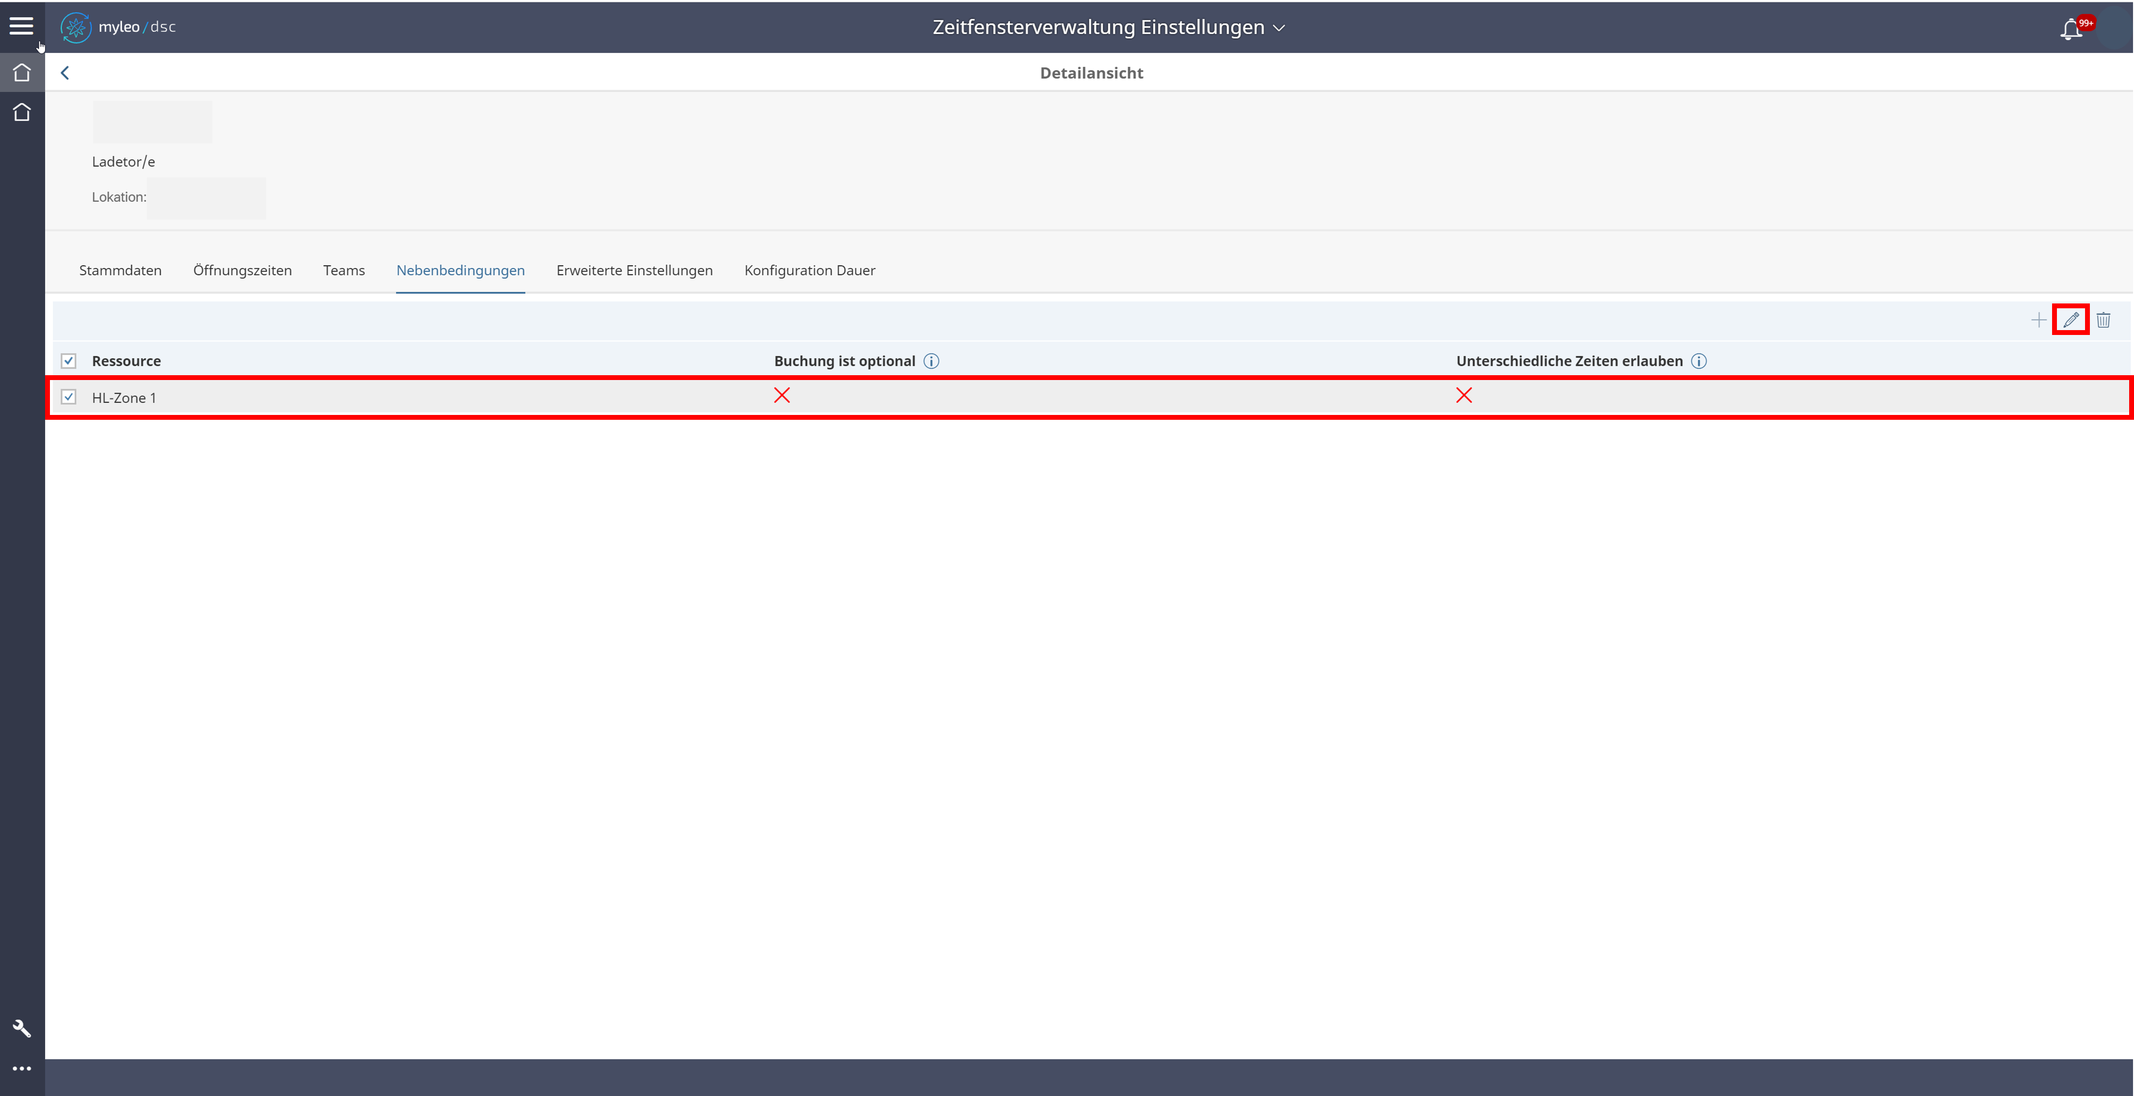Open the Öffnungszeiten tab

(x=242, y=270)
